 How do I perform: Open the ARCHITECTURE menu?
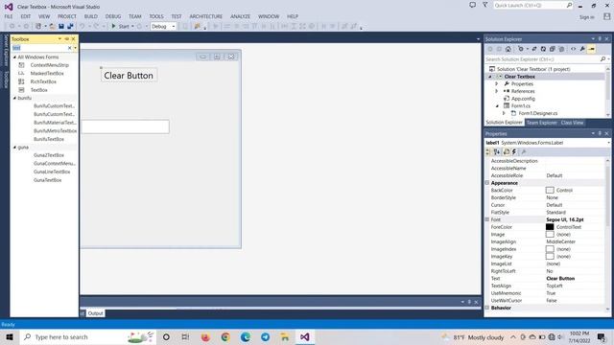click(x=205, y=16)
